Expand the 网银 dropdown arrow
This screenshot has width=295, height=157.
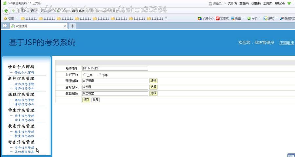260,18
